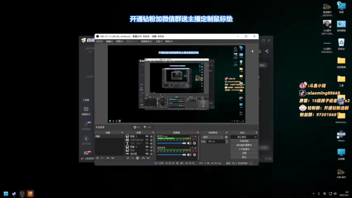352x198 pixels.
Task: Open OBS Studio from the taskbar
Action: [22, 194]
